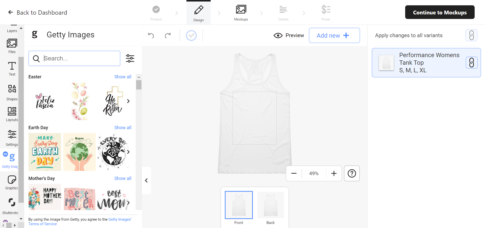485x228 pixels.
Task: Collapse the side panel with chevron
Action: (x=147, y=180)
